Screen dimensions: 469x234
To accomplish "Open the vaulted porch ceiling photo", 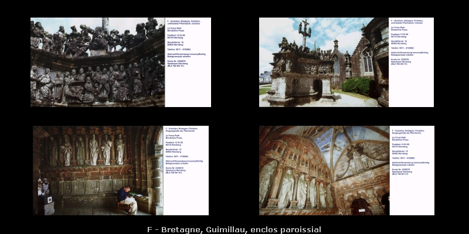I will 325,170.
